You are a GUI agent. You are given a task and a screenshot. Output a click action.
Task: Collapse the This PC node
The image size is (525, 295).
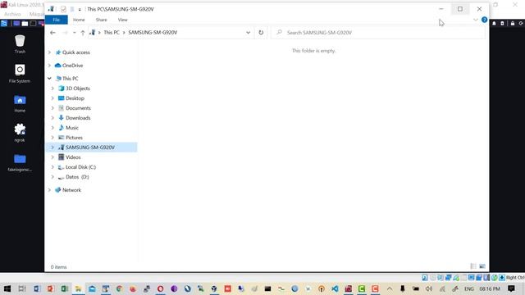tap(49, 79)
